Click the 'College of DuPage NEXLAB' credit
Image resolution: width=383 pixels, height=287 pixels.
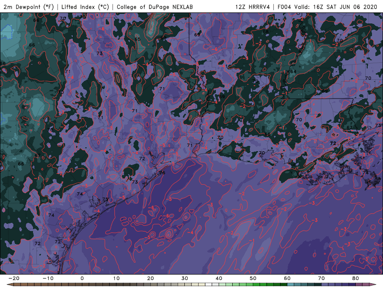(155, 7)
